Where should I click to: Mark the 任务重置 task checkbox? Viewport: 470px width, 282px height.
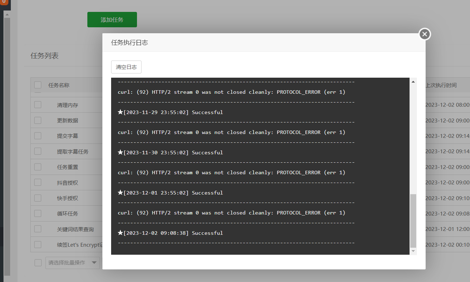38,167
